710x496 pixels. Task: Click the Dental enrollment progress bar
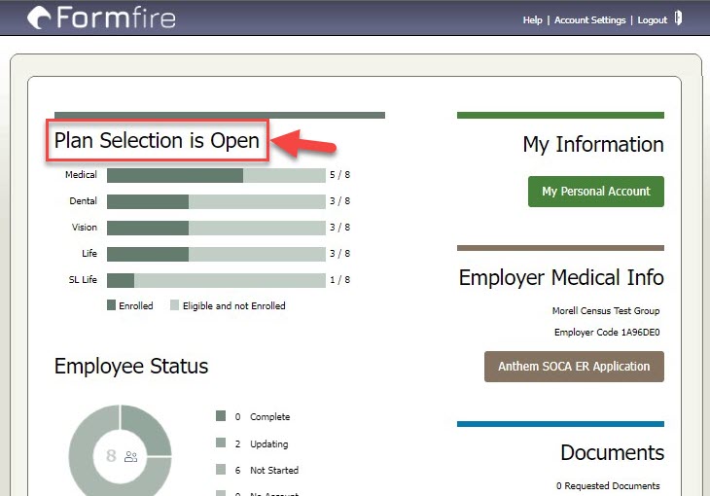(x=216, y=201)
